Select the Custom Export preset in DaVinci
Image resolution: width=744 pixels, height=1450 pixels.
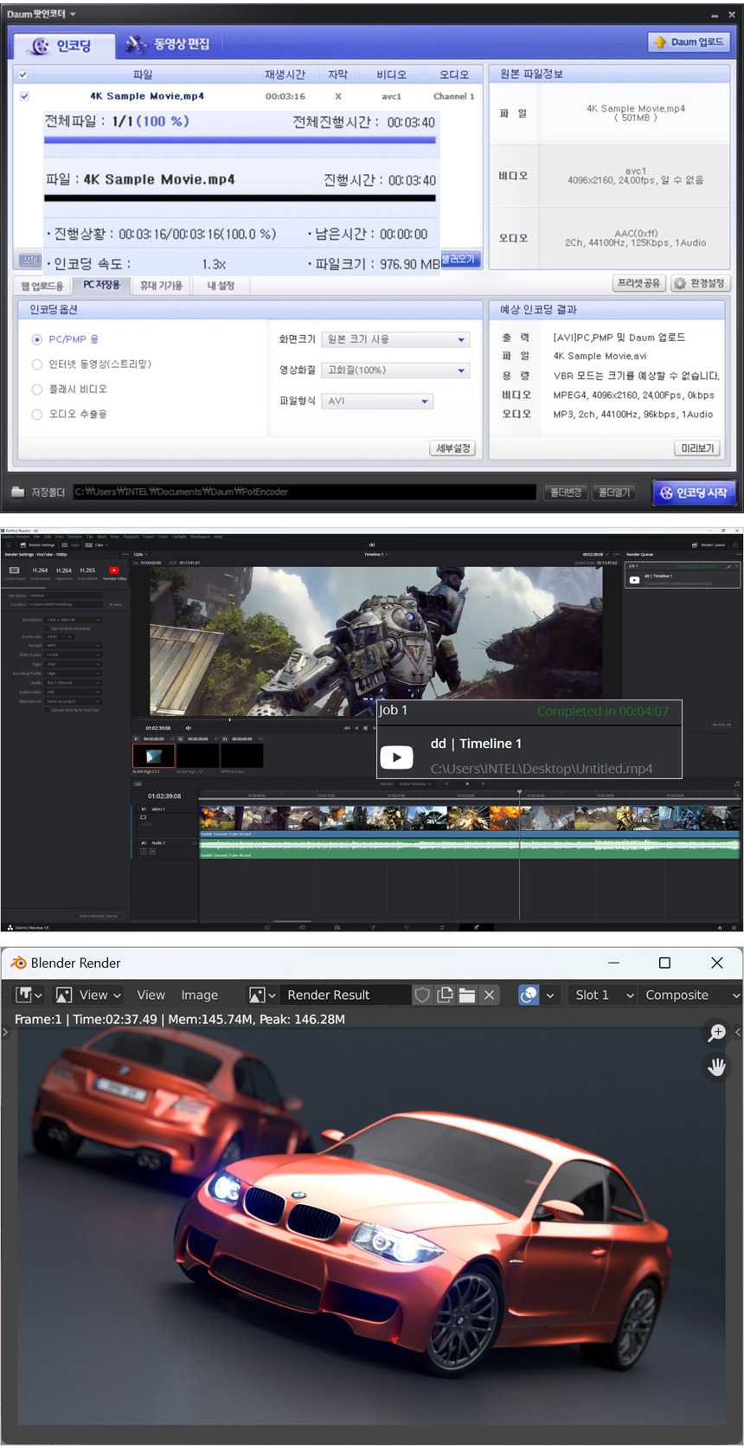point(15,572)
